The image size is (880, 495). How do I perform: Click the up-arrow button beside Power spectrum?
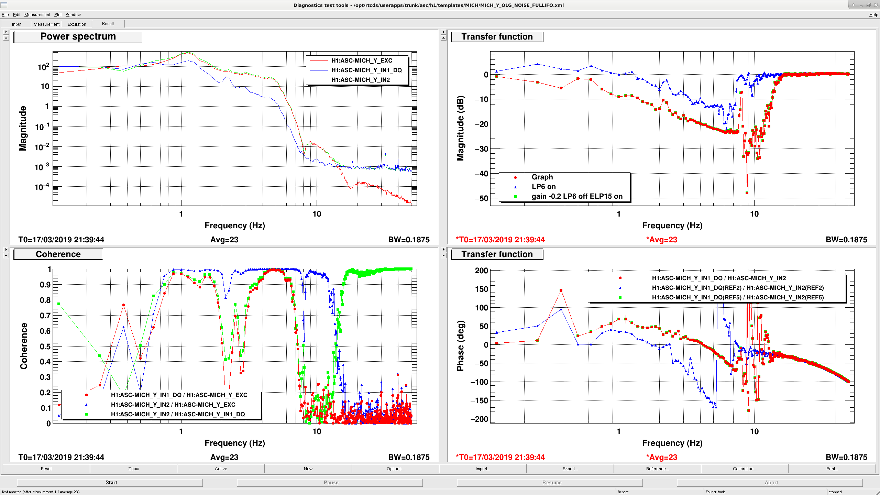tap(6, 38)
